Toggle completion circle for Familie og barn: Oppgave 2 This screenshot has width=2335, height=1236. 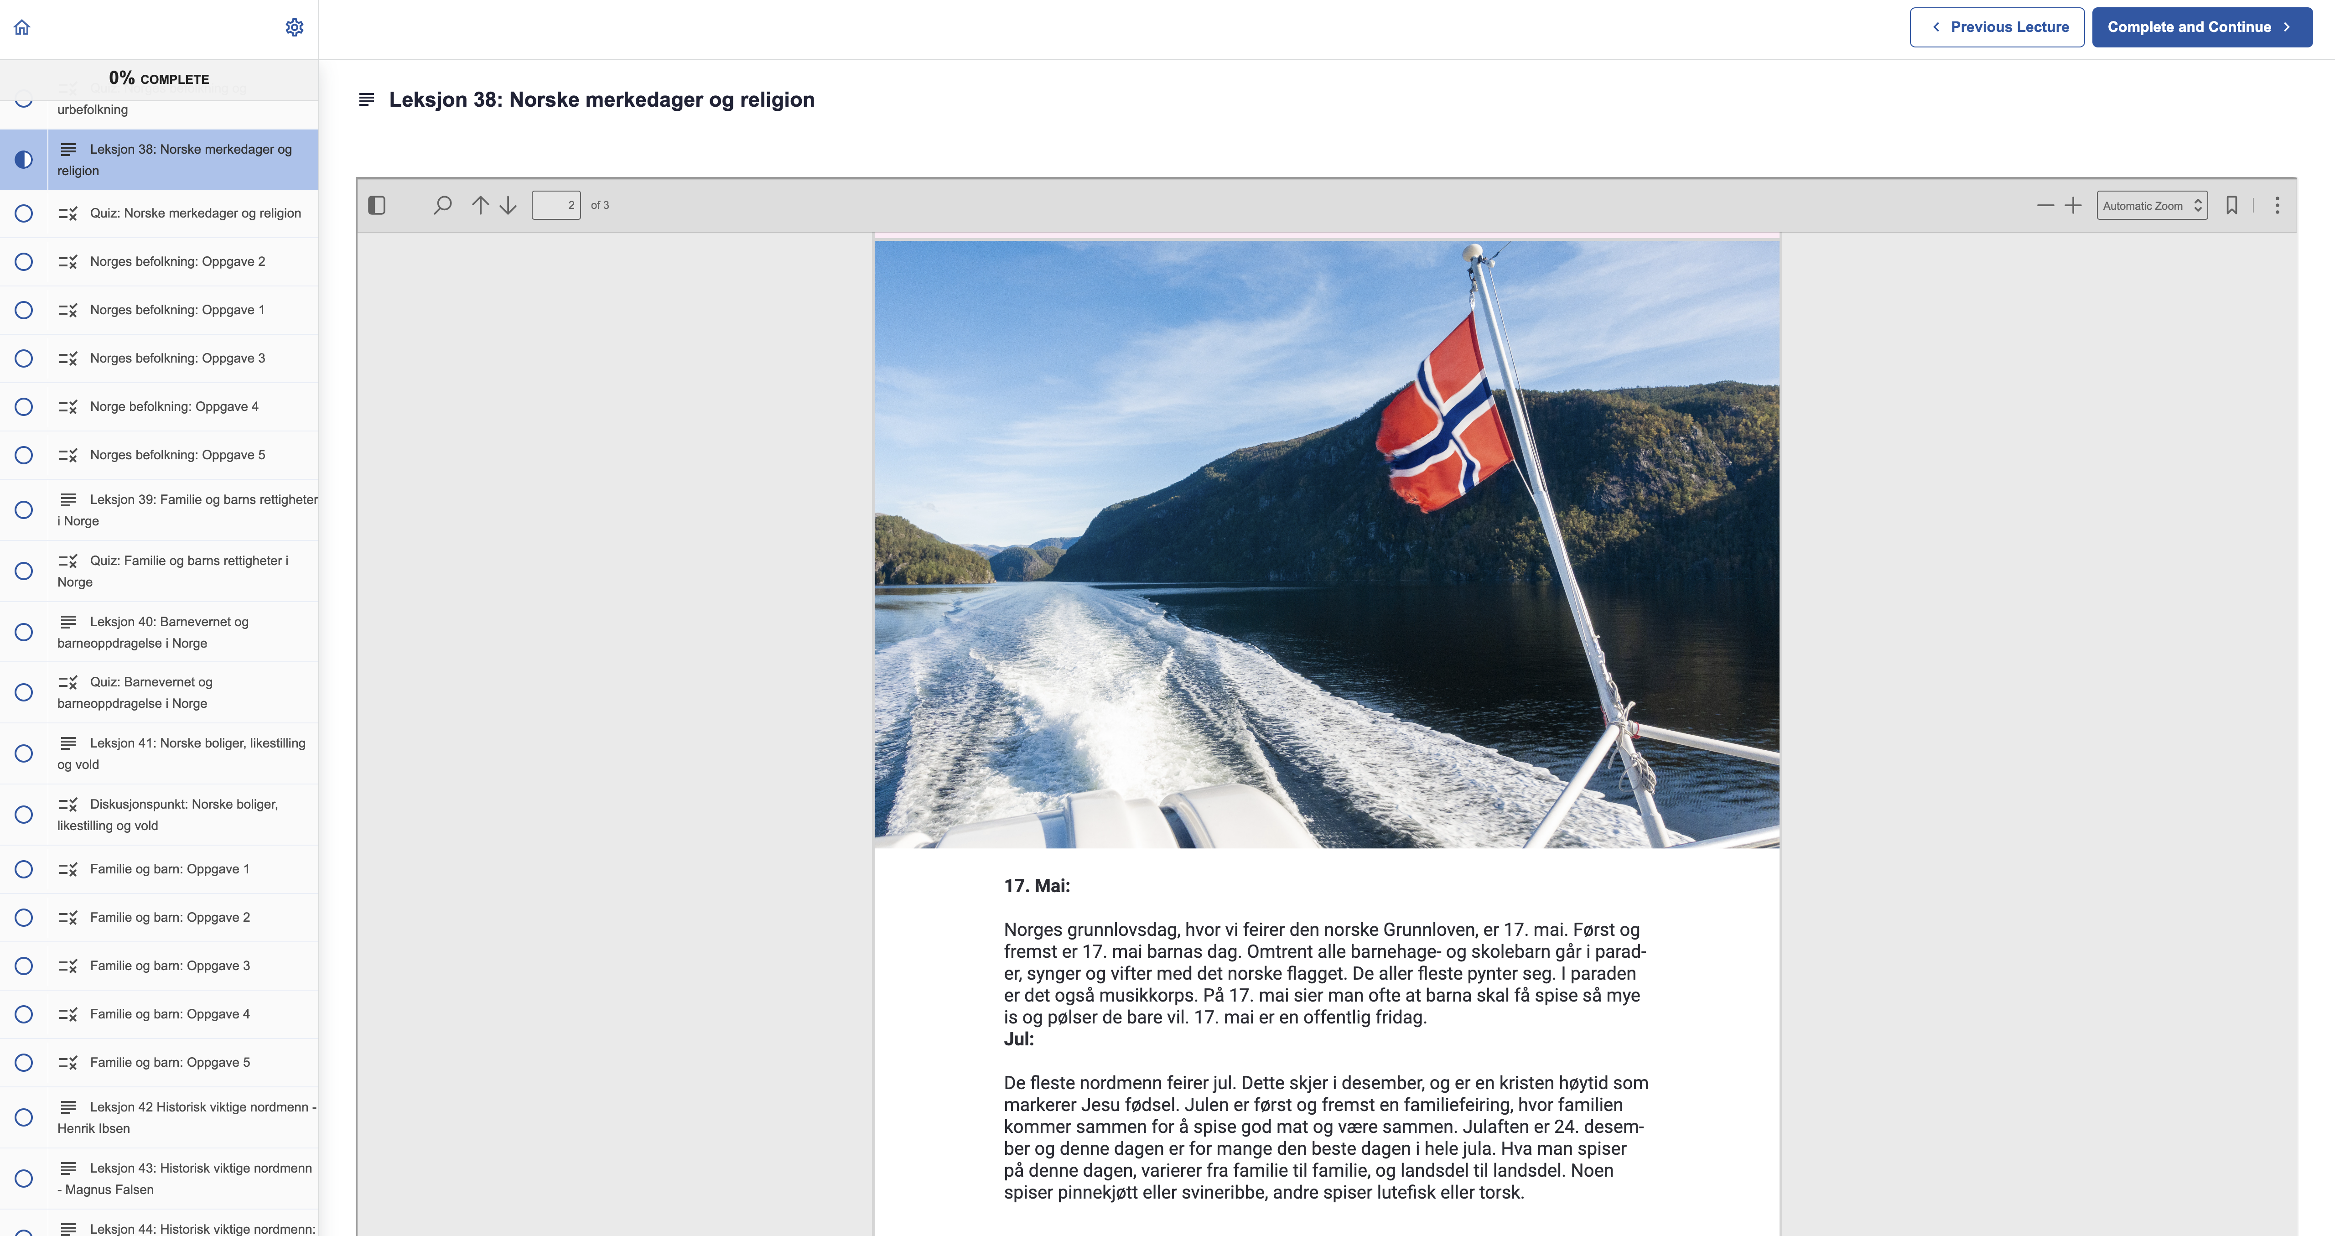[24, 918]
